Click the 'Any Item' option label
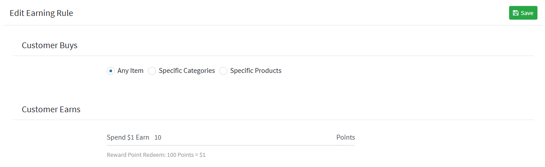Viewport: 545px width, 167px height. (130, 71)
